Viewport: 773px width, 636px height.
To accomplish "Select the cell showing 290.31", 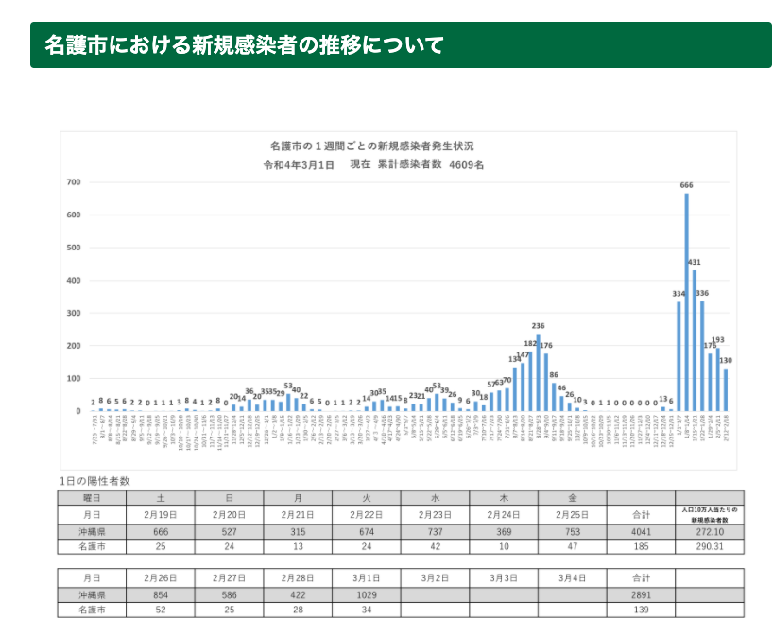I will [x=710, y=546].
